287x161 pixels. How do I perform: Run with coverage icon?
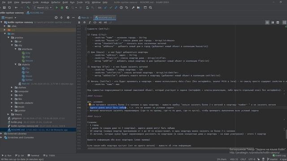click(x=67, y=8)
